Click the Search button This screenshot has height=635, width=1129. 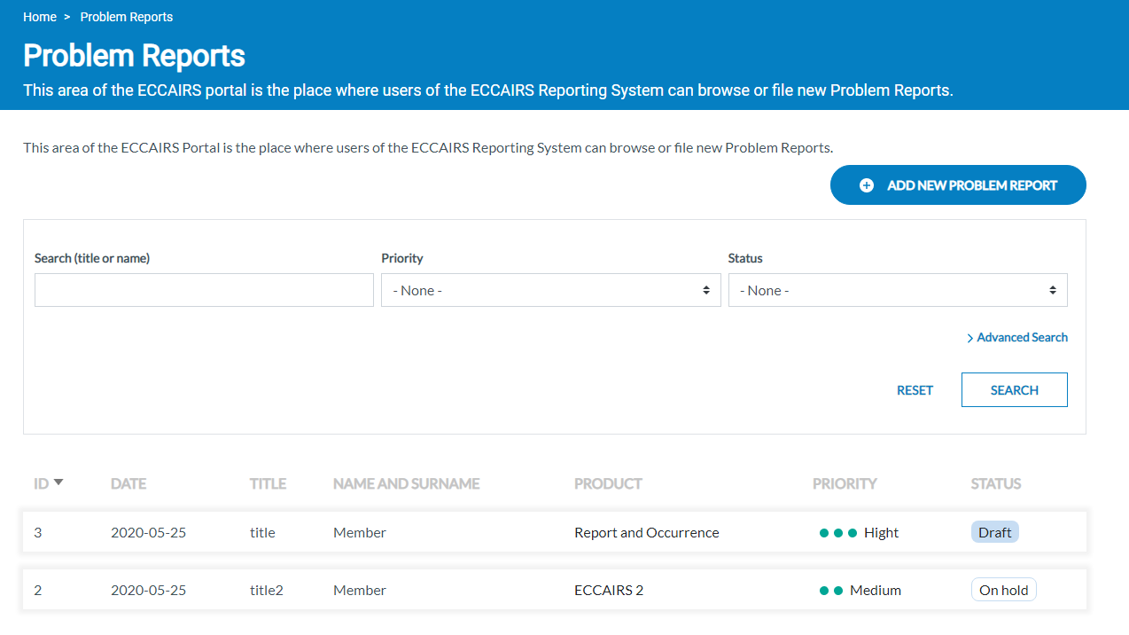pos(1015,390)
